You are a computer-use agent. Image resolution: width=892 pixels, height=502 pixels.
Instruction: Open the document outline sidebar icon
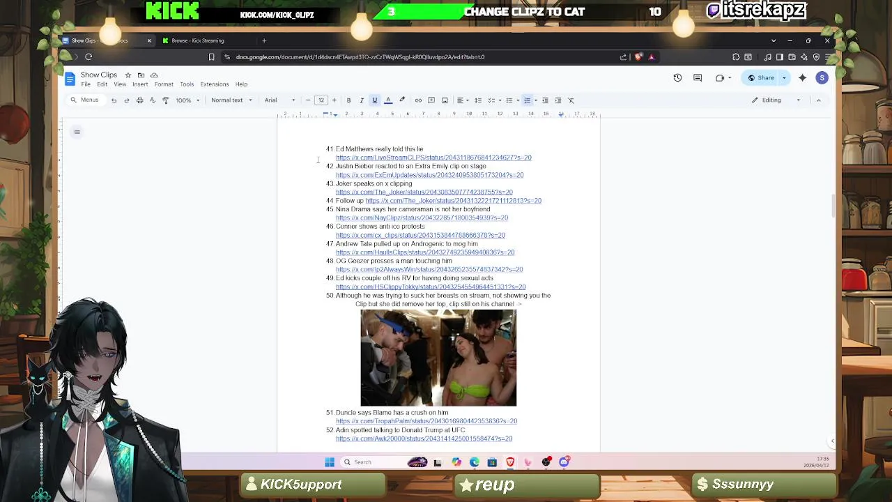point(77,132)
